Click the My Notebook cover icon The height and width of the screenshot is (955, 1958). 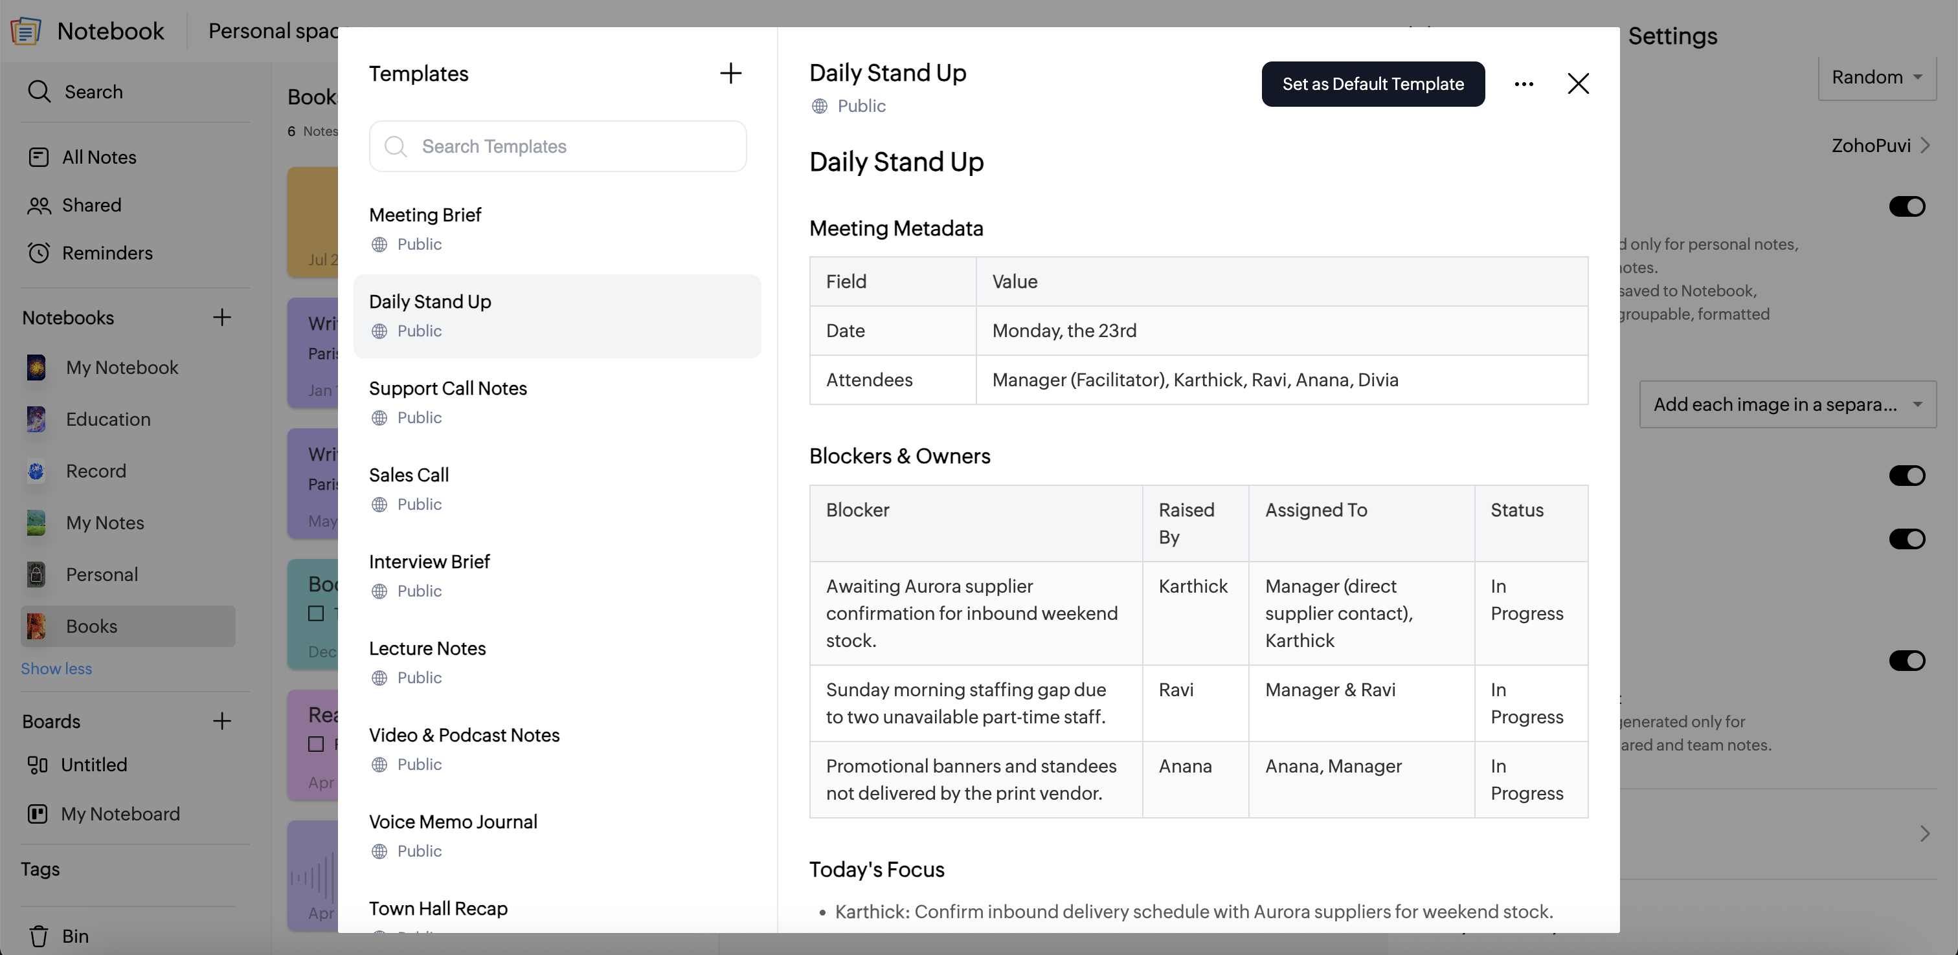click(x=36, y=368)
